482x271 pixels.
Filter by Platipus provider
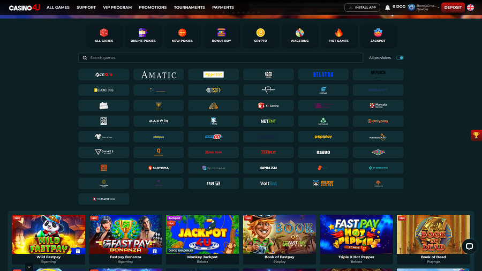coord(159,137)
